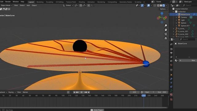Open the Options dropdown in viewport
This screenshot has height=111, width=197.
click(x=163, y=9)
